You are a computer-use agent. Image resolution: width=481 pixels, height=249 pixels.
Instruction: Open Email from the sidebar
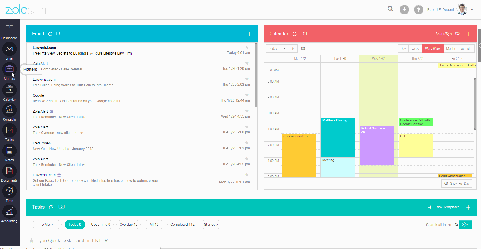(x=9, y=49)
